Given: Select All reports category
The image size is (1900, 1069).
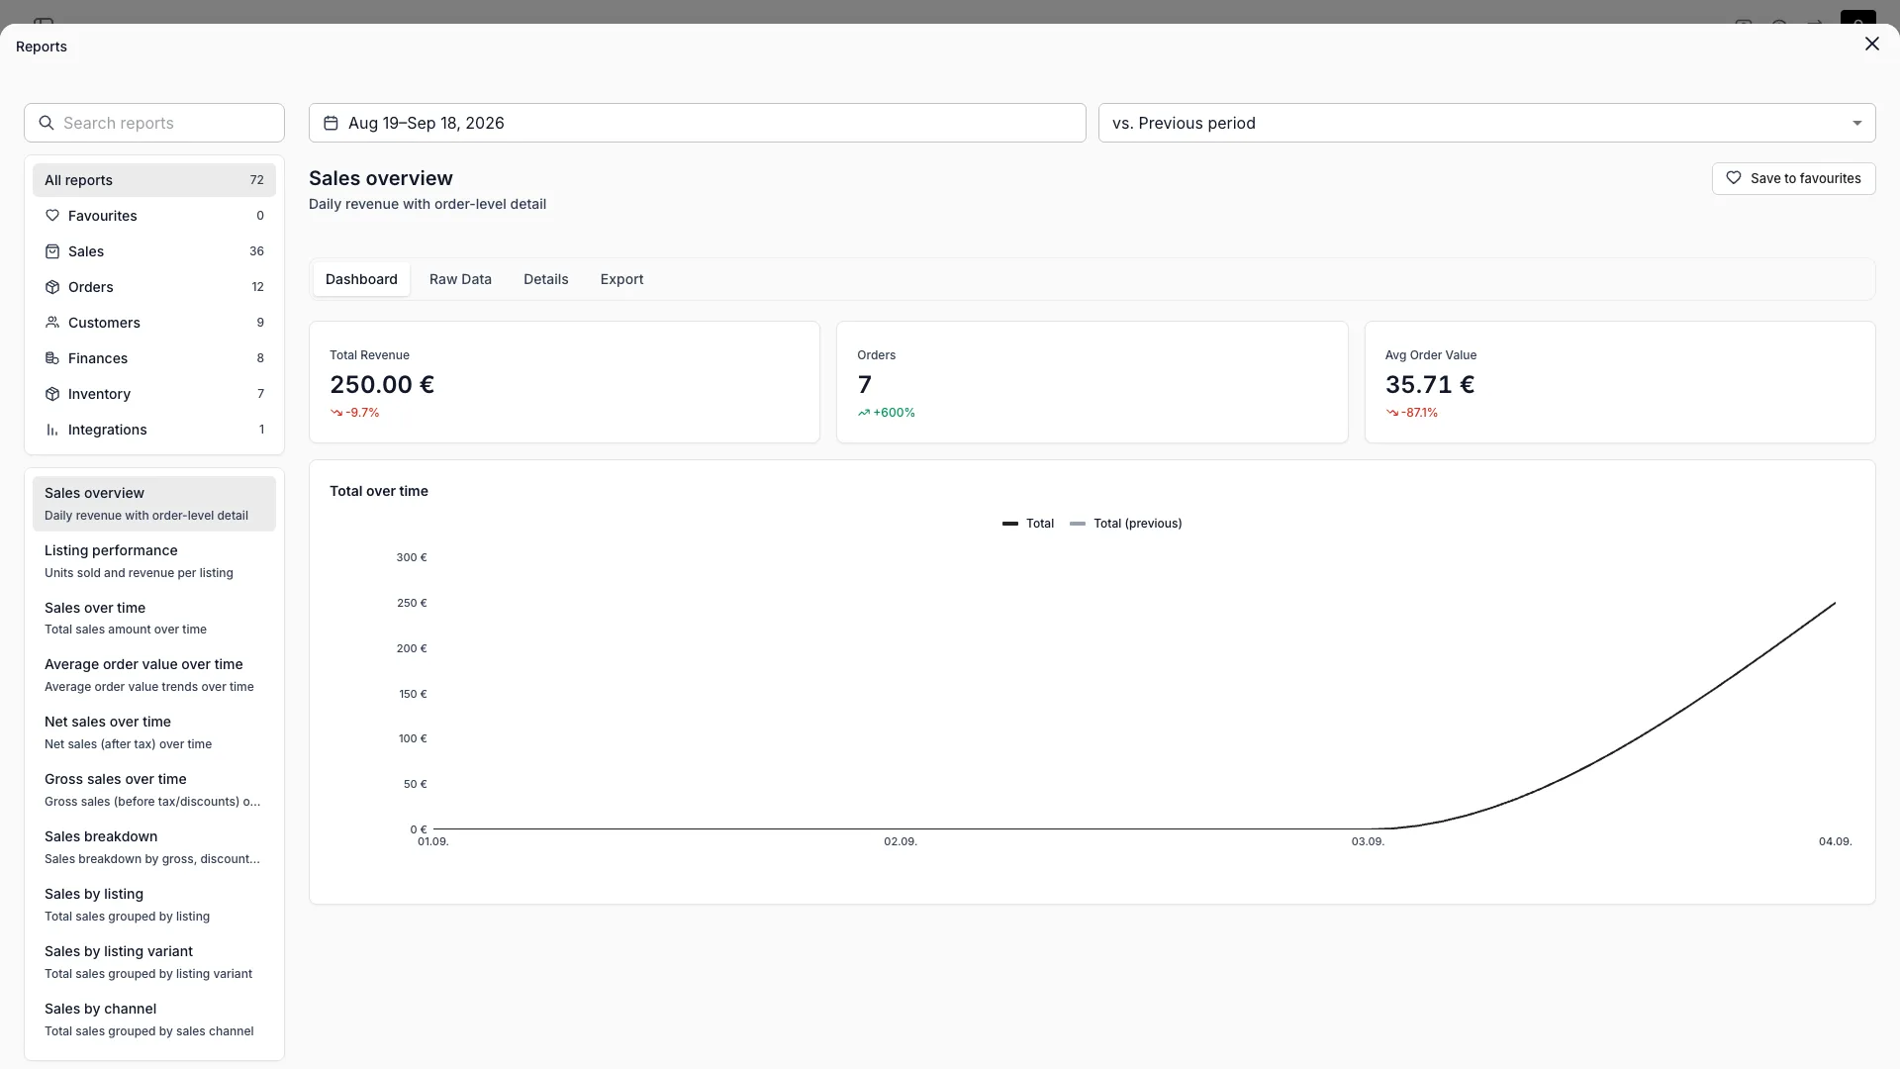Looking at the screenshot, I should 154,180.
